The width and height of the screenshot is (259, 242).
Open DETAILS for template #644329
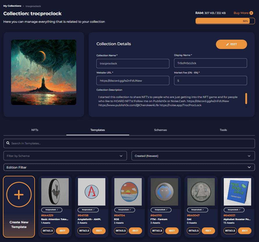pos(48,231)
